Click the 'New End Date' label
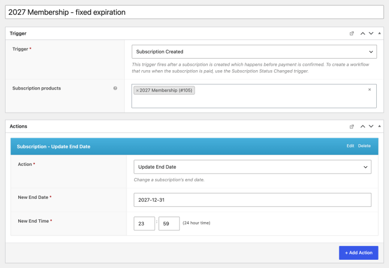 coord(33,197)
